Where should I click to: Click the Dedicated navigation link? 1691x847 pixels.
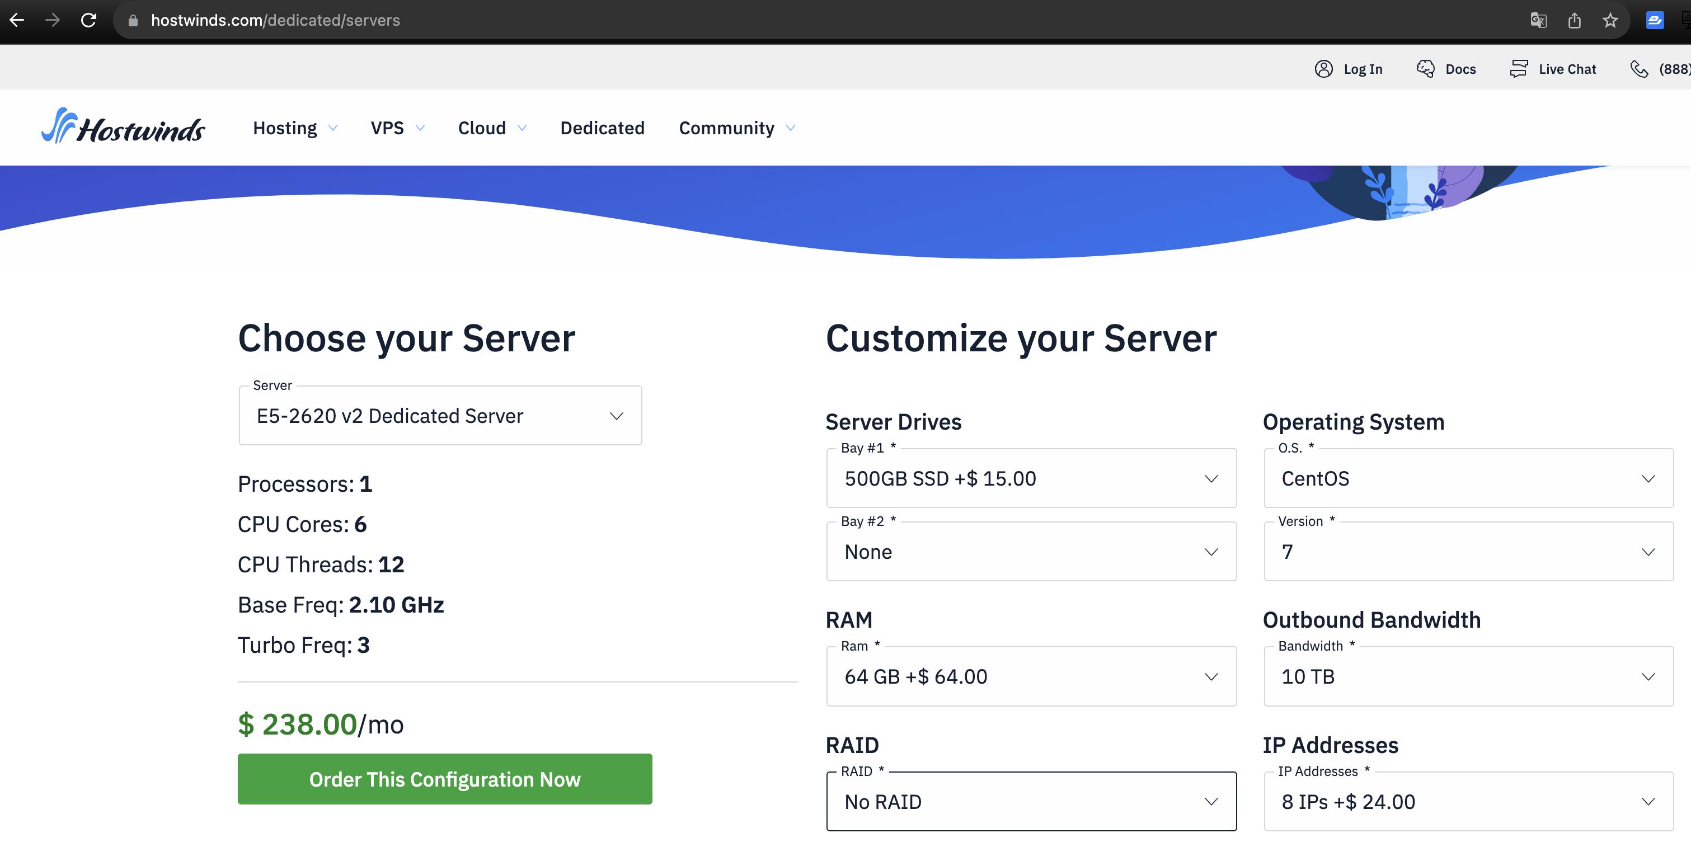[602, 129]
